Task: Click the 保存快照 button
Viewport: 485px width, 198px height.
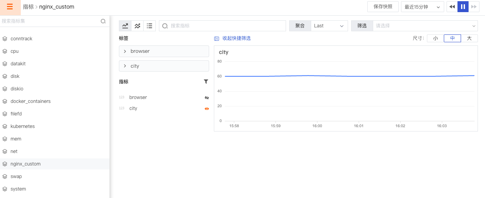Action: [x=383, y=7]
